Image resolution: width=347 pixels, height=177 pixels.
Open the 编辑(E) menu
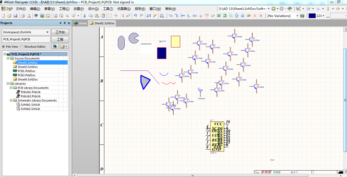click(x=35, y=9)
